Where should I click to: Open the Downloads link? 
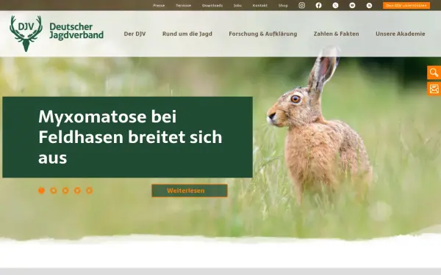coord(212,5)
